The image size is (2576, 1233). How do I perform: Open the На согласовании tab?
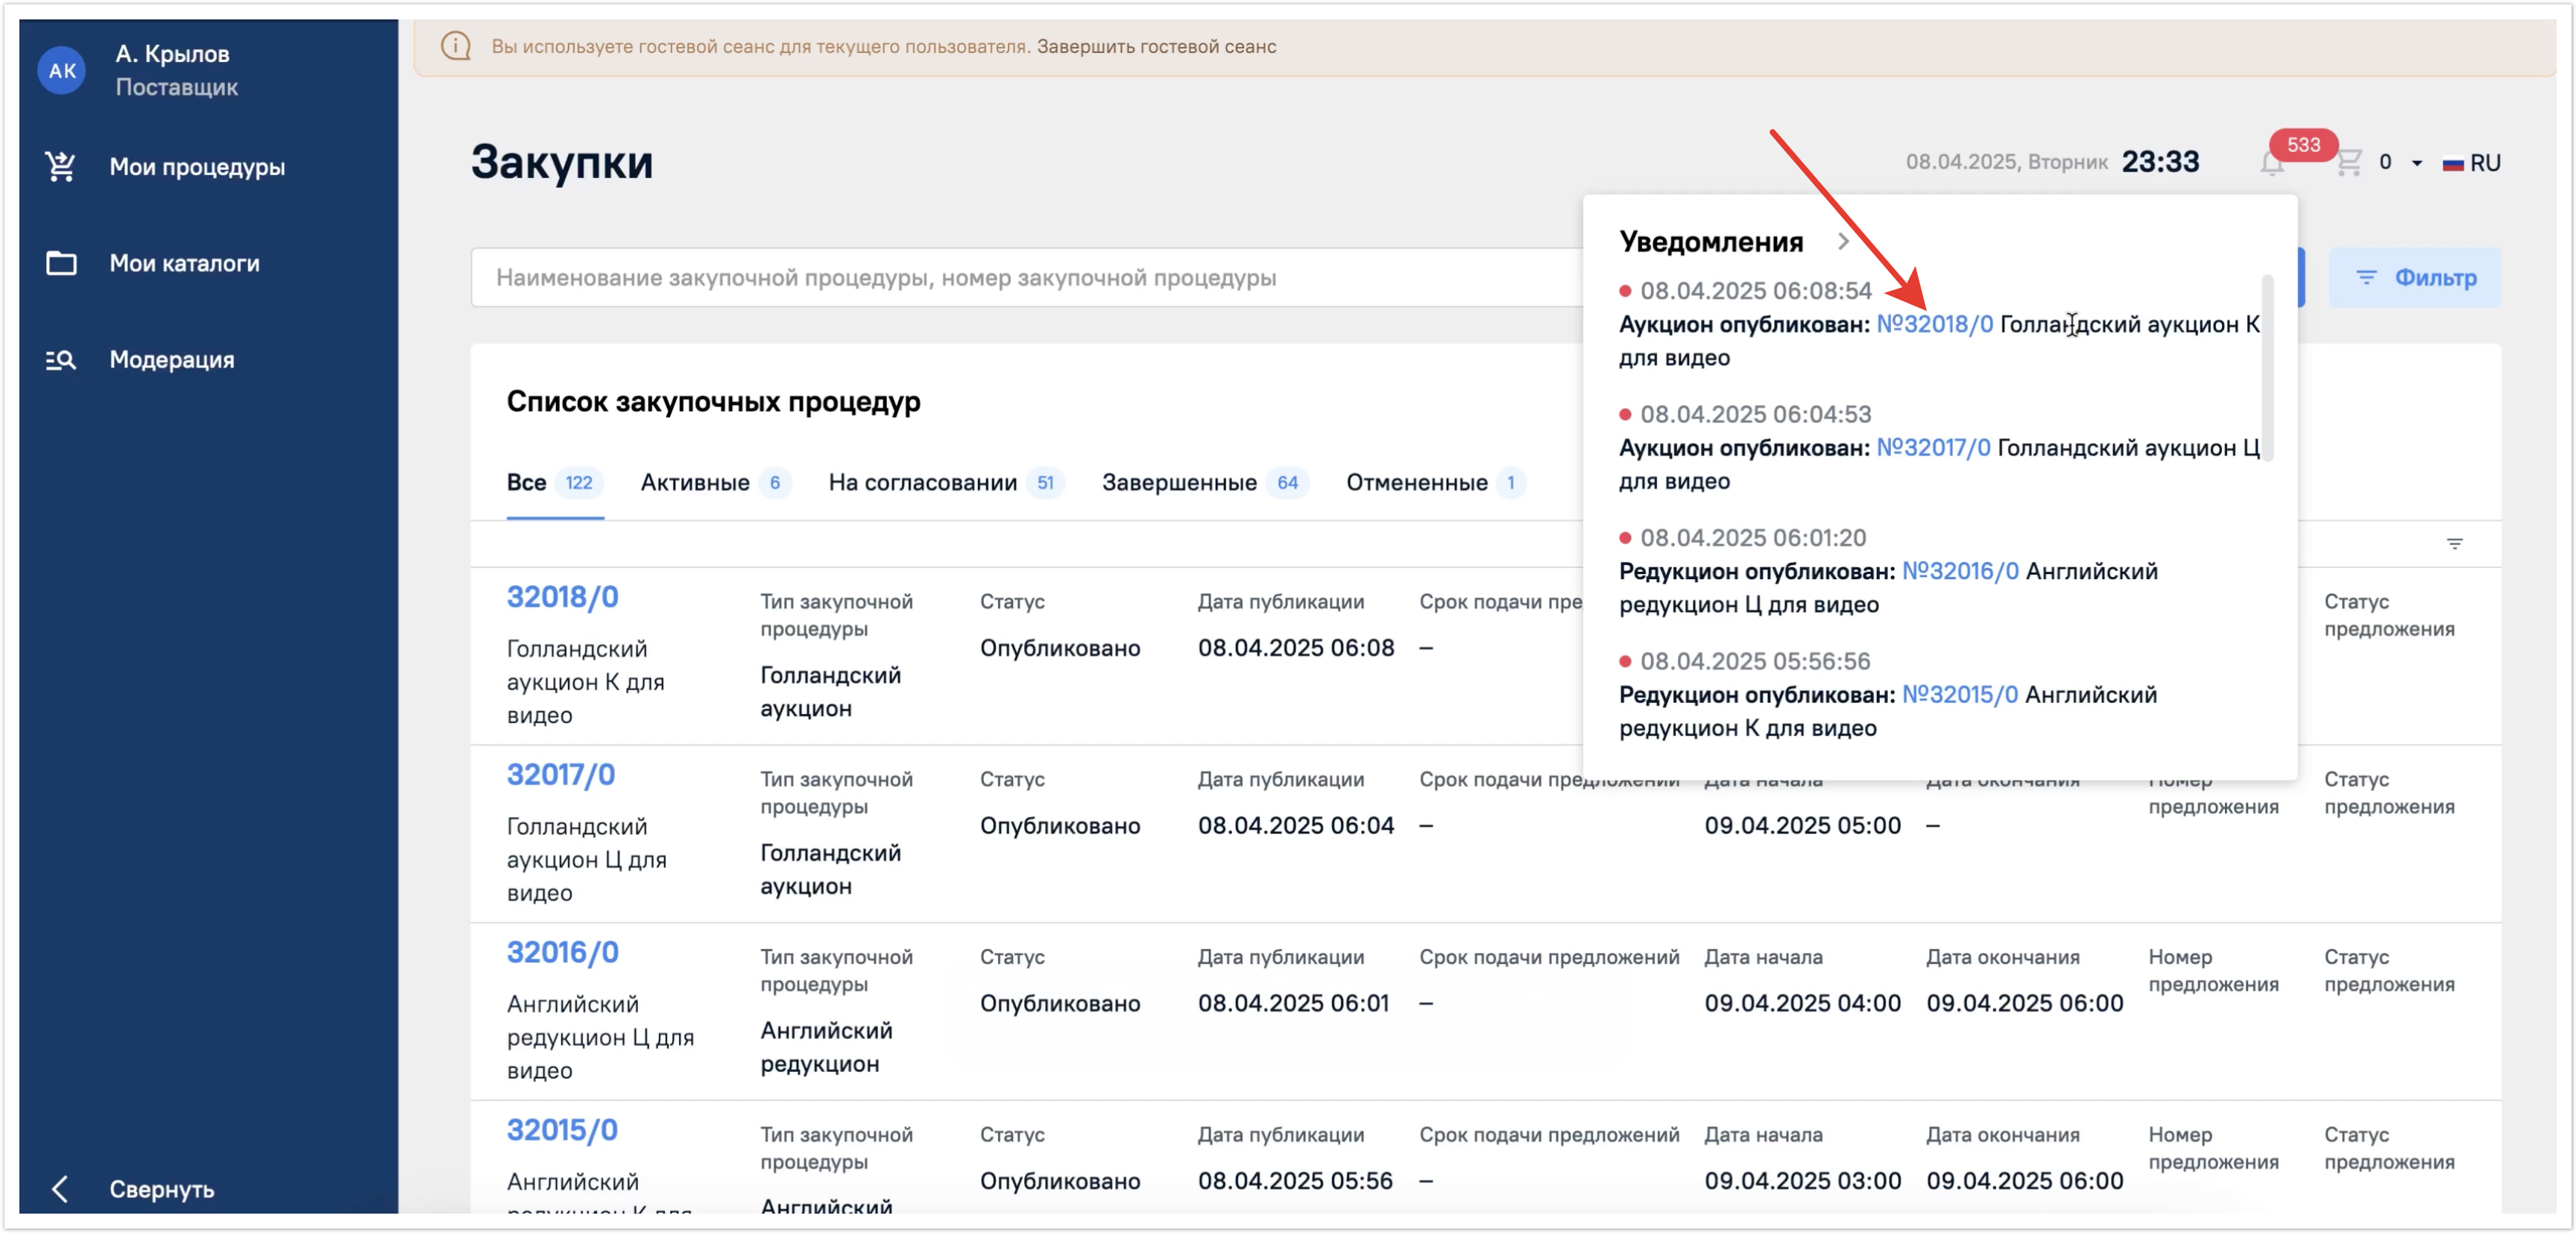tap(922, 483)
